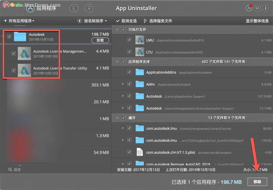Click the Autodesk folder icon in /Library/Application Support
273x190 pixels.
(140, 96)
